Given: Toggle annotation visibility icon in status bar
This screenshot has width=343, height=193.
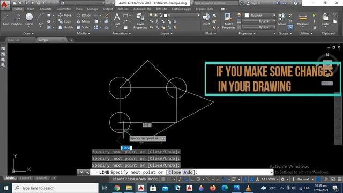Looking at the screenshot, I should 251,179.
